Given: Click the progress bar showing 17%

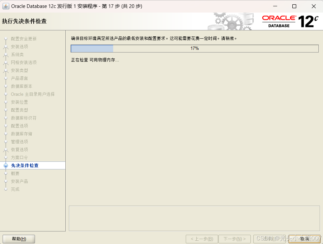Looking at the screenshot, I should coord(194,48).
